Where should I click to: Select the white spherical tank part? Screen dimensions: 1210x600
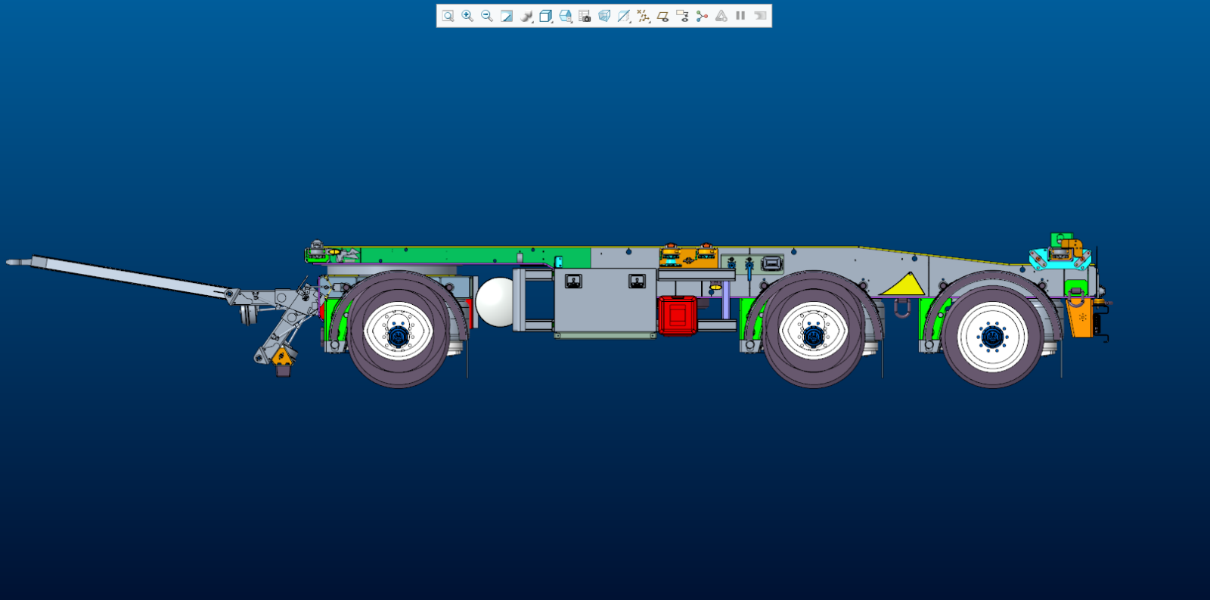click(x=495, y=302)
